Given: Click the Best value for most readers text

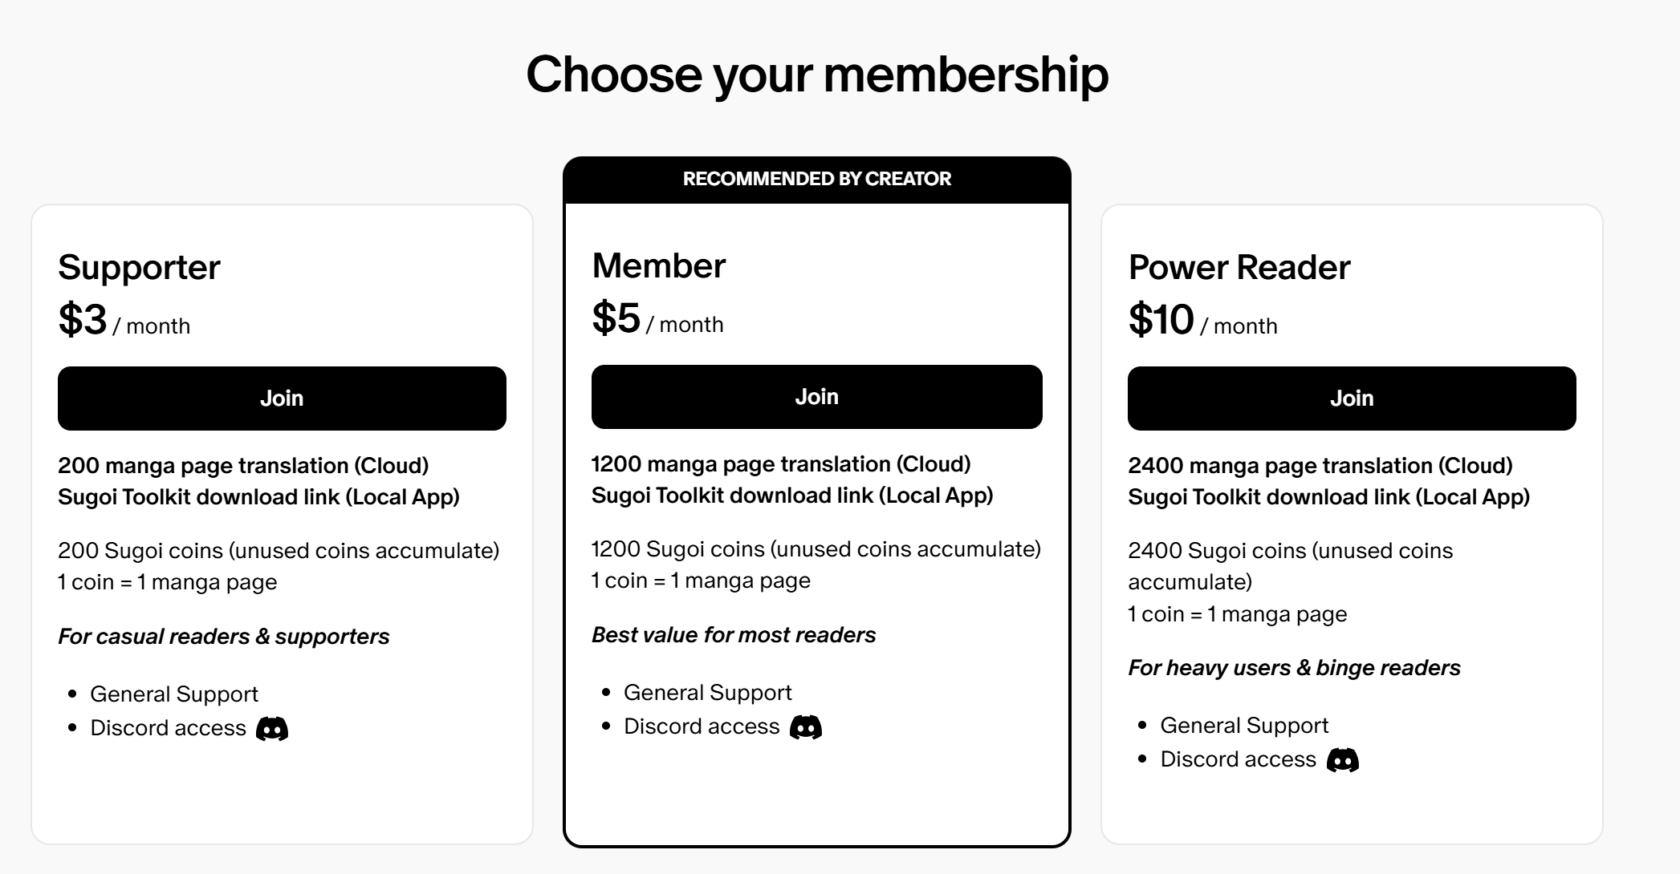Looking at the screenshot, I should tap(733, 635).
